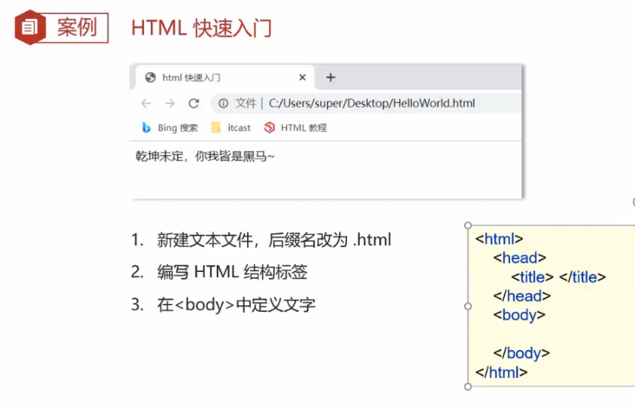Image resolution: width=635 pixels, height=409 pixels.
Task: Select the 'html 快速入门' tab title
Action: pos(191,77)
